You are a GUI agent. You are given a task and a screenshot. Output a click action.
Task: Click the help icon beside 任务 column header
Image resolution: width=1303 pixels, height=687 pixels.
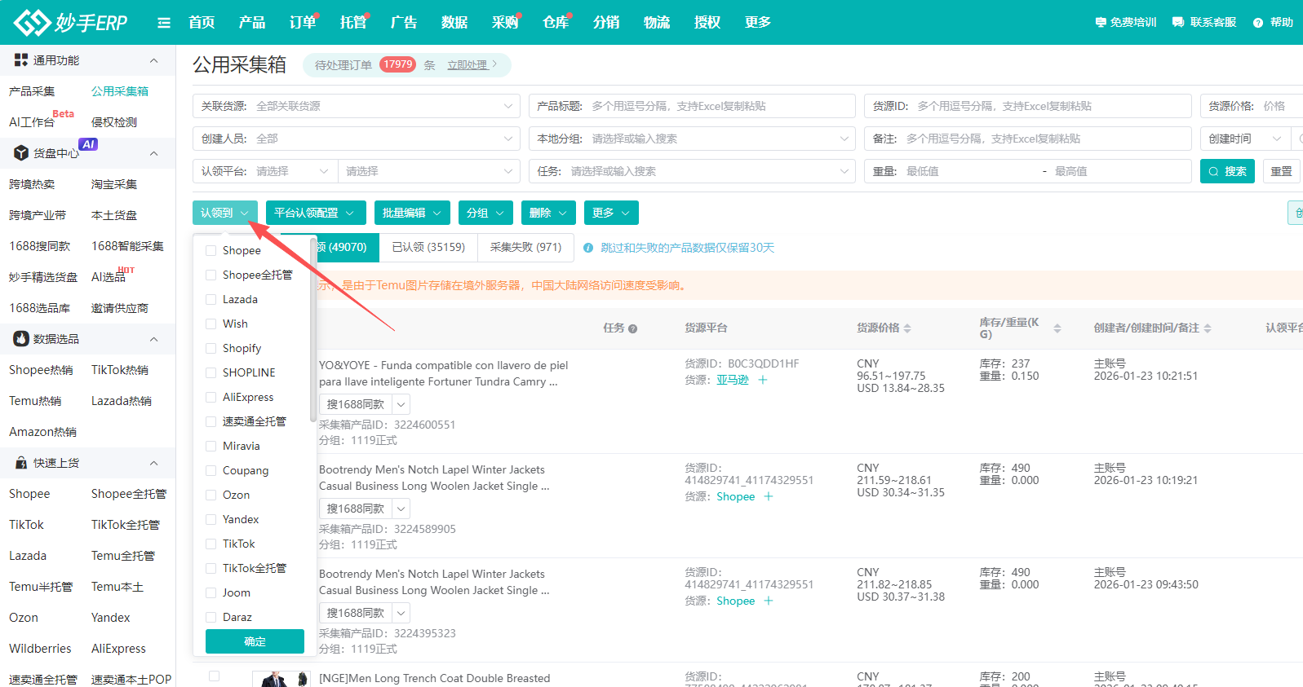tap(632, 328)
